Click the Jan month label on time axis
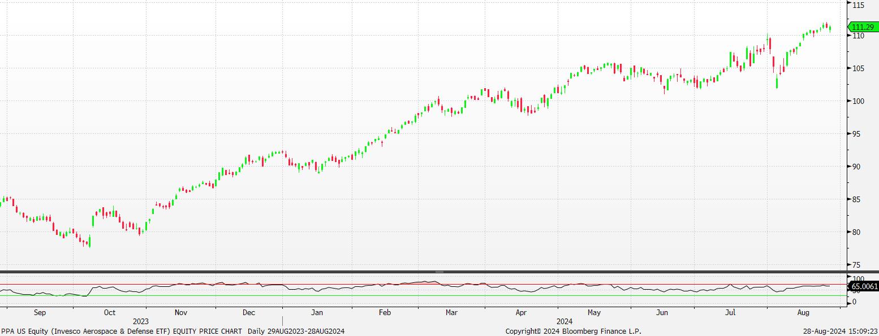879x336 pixels. (x=317, y=312)
